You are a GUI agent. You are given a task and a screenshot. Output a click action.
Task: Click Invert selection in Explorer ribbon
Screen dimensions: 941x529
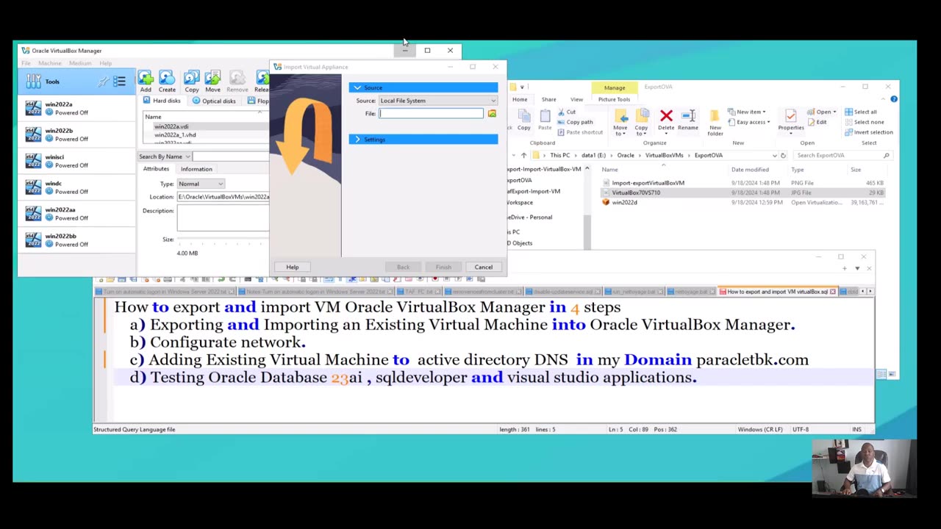(868, 132)
